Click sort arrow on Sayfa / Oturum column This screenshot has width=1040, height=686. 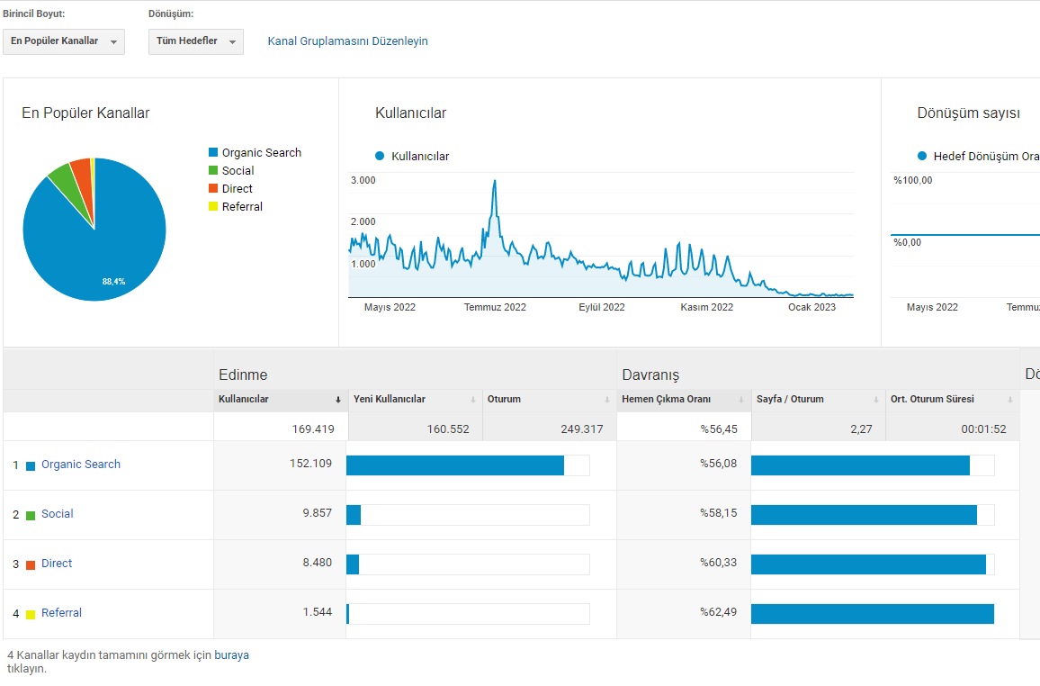(x=876, y=400)
